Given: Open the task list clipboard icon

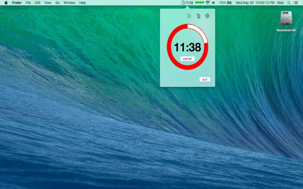Looking at the screenshot, I should [x=198, y=16].
